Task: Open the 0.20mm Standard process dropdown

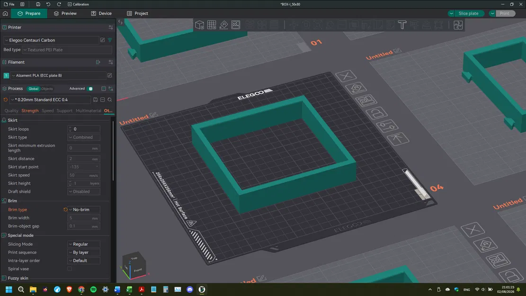Action: (50, 99)
